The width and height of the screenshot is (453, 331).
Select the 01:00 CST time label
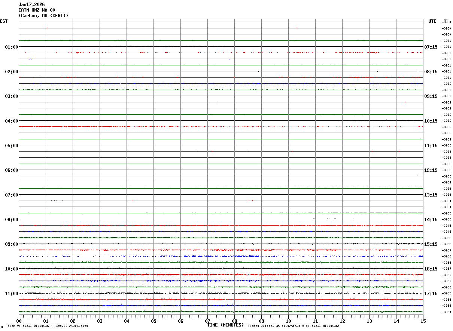point(12,47)
